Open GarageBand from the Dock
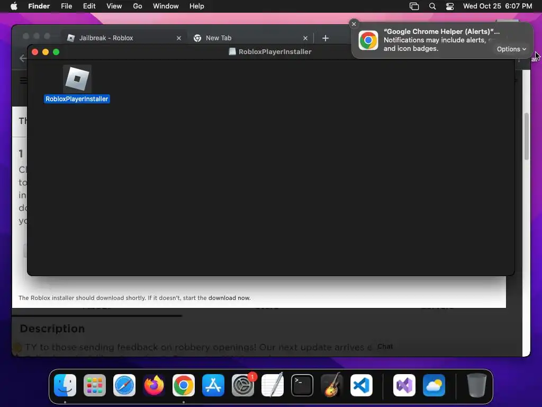542x407 pixels. point(332,385)
